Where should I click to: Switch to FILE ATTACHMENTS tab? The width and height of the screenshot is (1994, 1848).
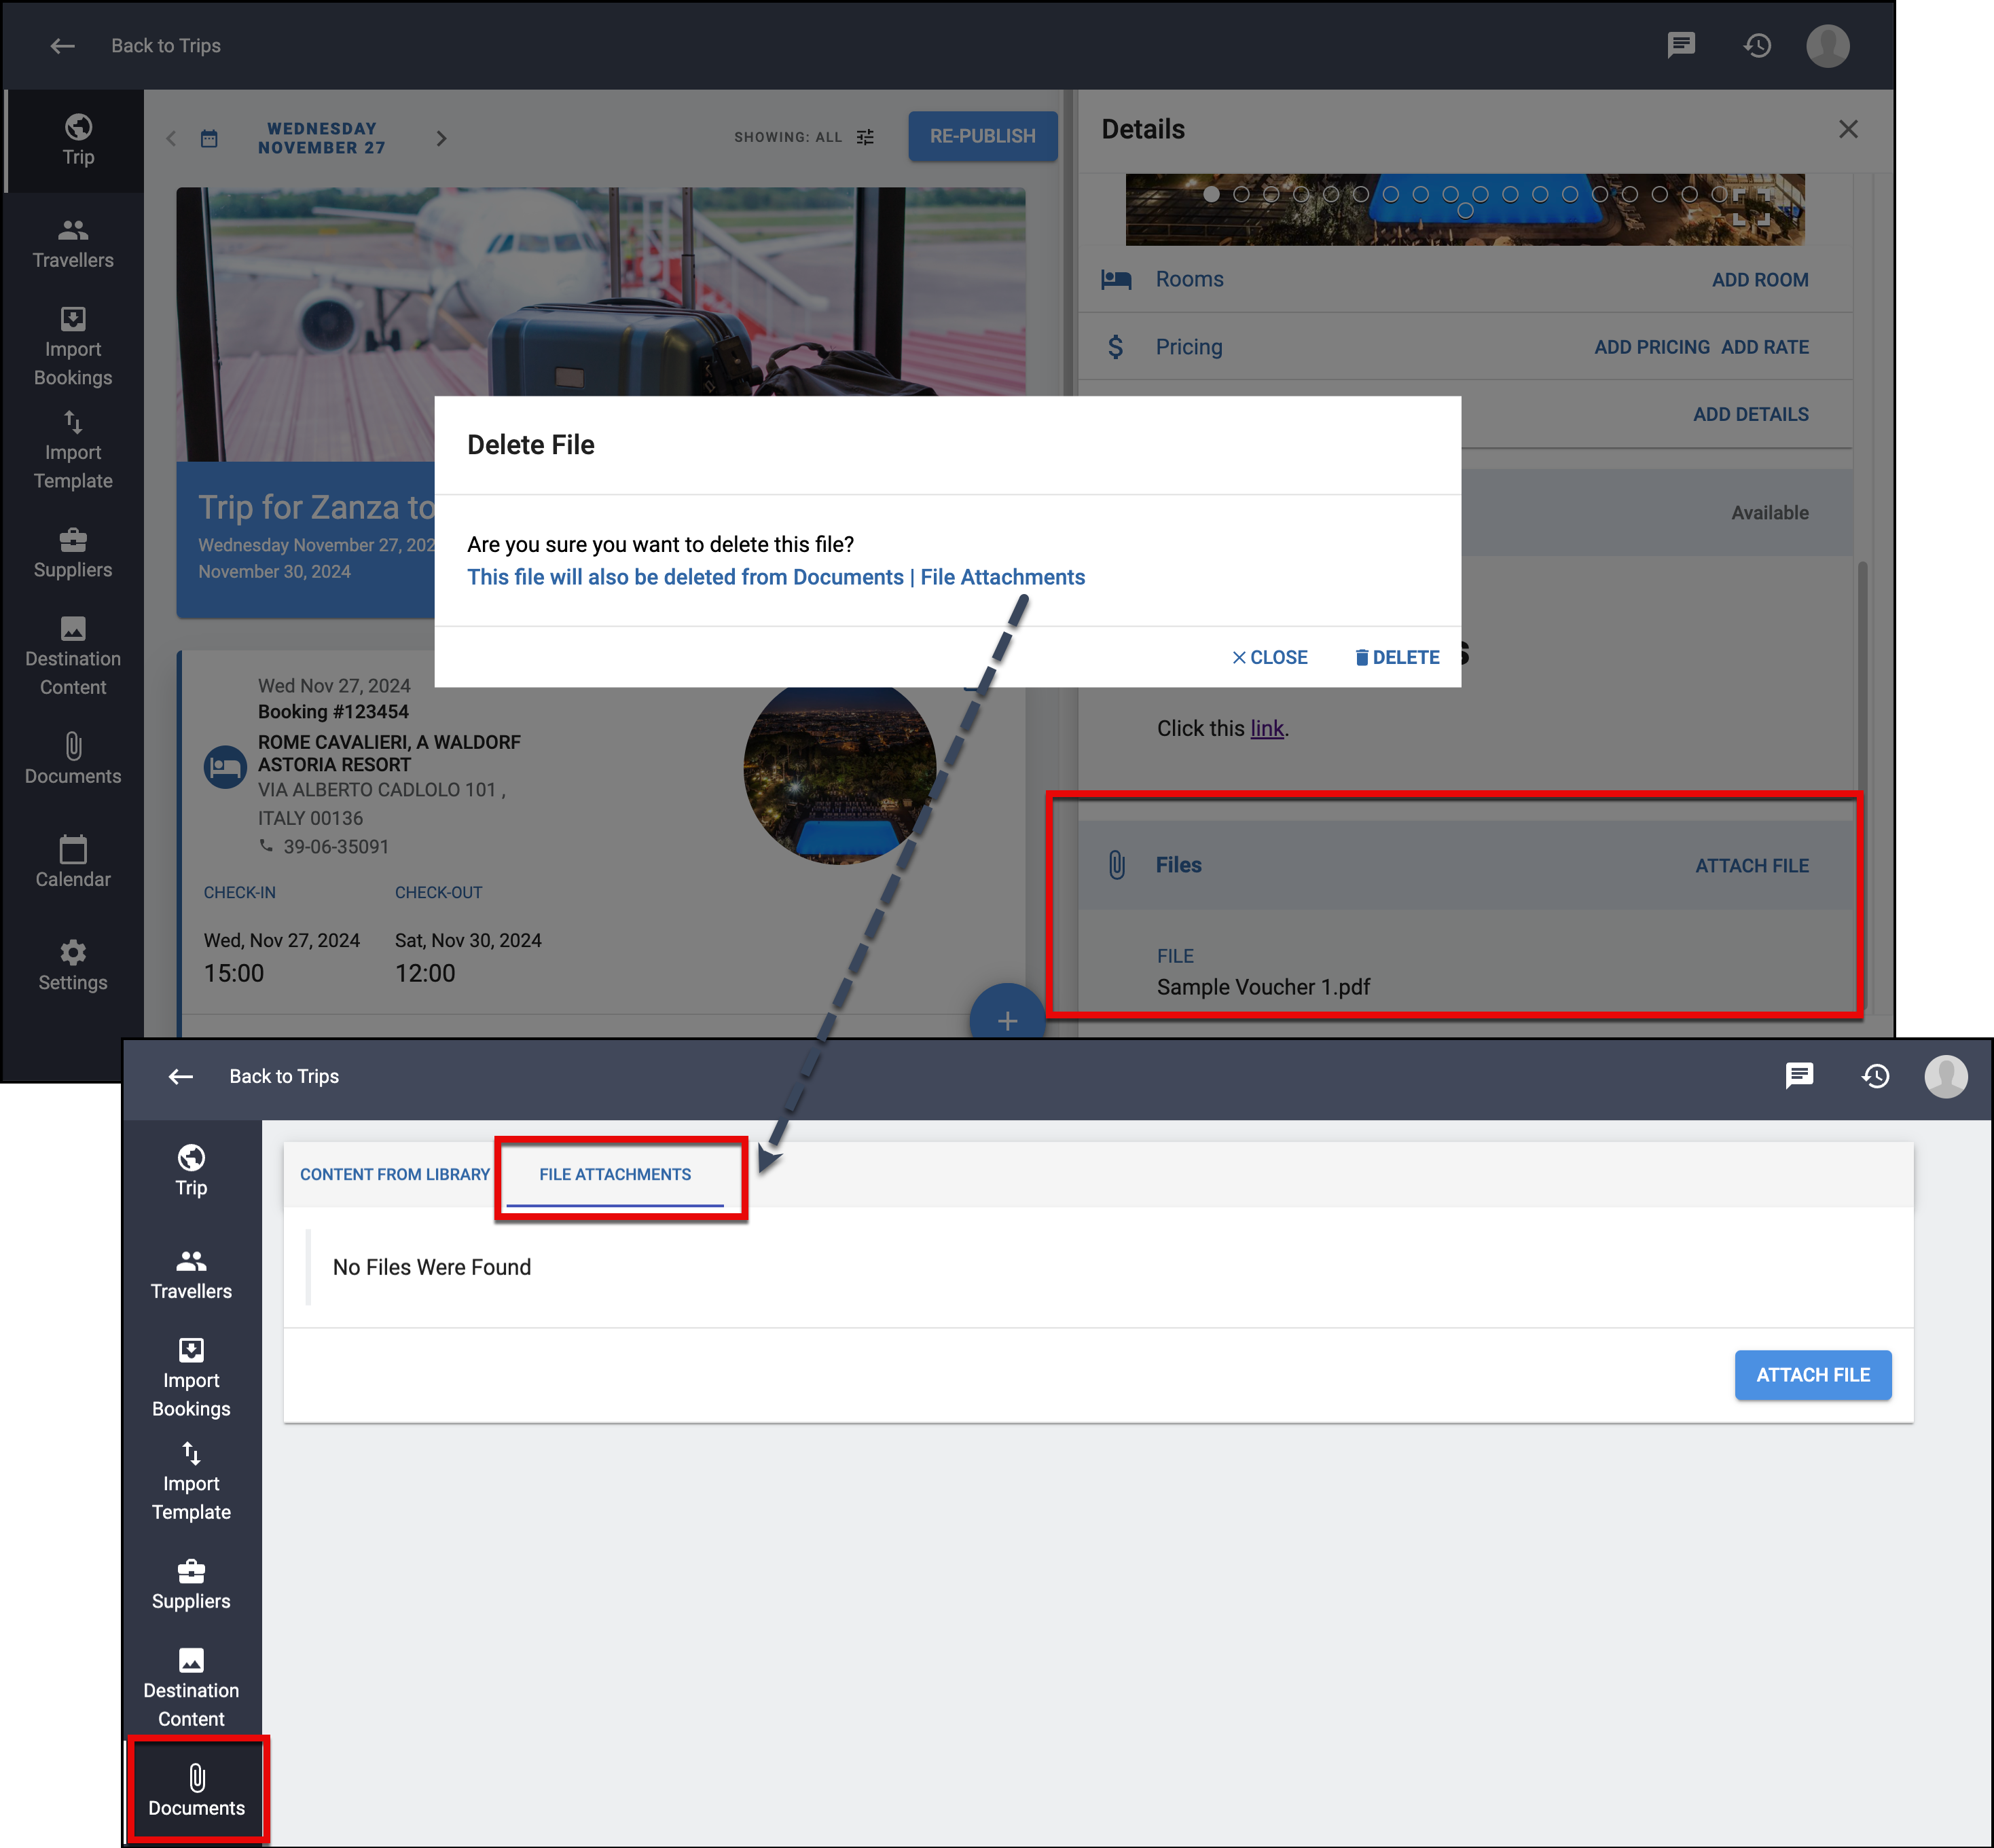pyautogui.click(x=615, y=1174)
